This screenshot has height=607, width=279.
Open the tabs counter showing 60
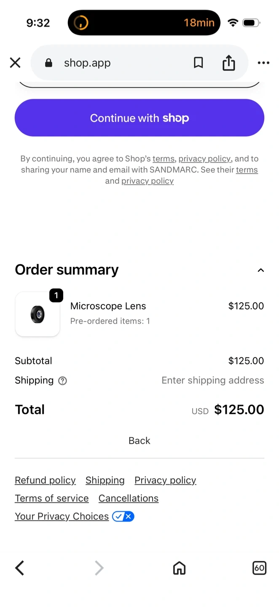(259, 568)
